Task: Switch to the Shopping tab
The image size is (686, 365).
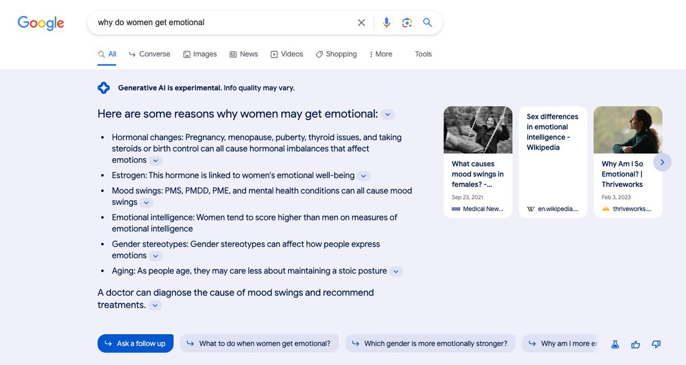Action: pyautogui.click(x=336, y=54)
